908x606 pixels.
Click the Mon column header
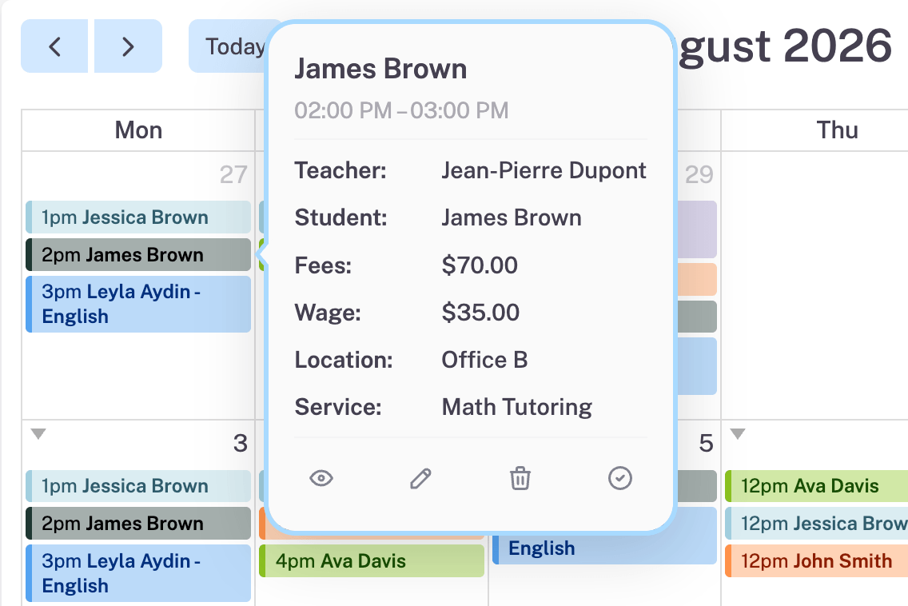pos(138,130)
